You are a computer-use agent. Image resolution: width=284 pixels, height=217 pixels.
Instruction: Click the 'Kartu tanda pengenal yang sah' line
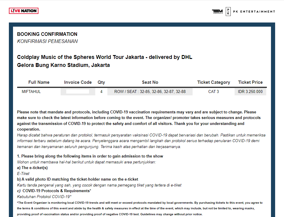[x=99, y=185]
